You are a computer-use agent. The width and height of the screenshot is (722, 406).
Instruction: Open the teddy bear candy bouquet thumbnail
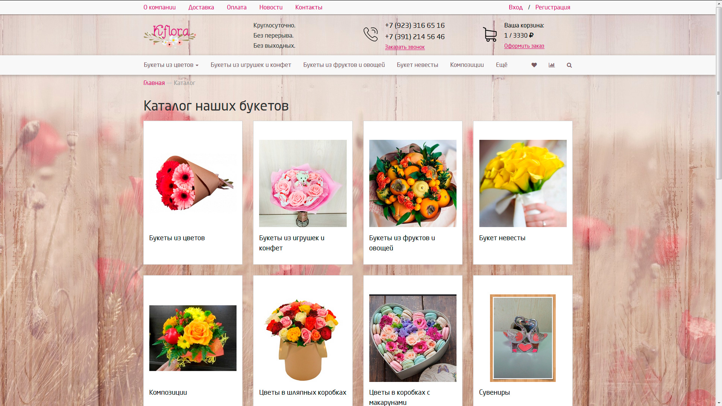303,183
